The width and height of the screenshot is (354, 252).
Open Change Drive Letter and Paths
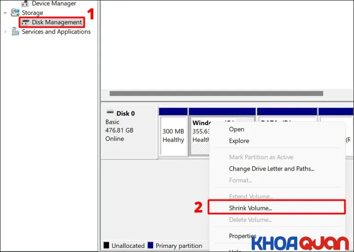click(x=271, y=169)
